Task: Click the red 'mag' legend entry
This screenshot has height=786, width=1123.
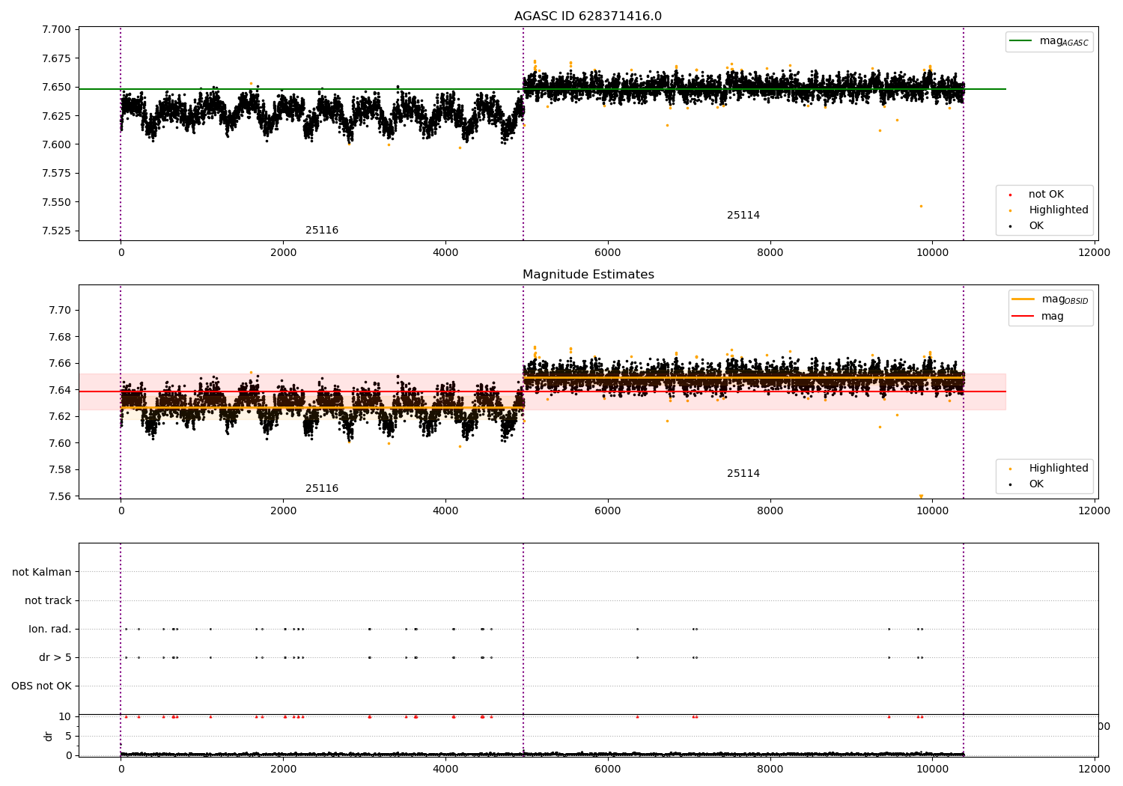Action: coord(1038,317)
